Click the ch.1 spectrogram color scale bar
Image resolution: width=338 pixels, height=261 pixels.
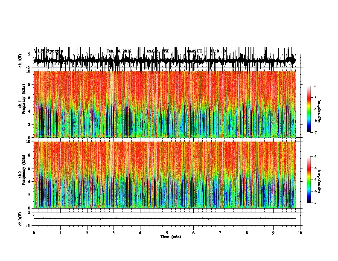(309, 109)
